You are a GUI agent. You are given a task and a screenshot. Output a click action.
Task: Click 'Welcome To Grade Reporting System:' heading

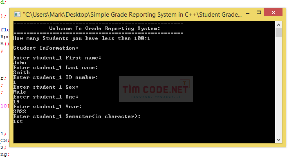point(105,28)
